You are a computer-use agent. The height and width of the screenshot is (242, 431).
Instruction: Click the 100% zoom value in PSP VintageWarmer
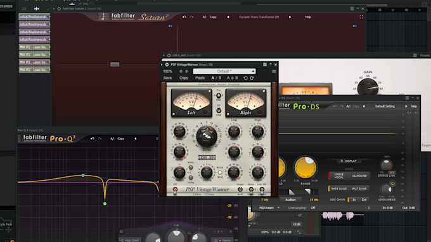[x=168, y=71]
